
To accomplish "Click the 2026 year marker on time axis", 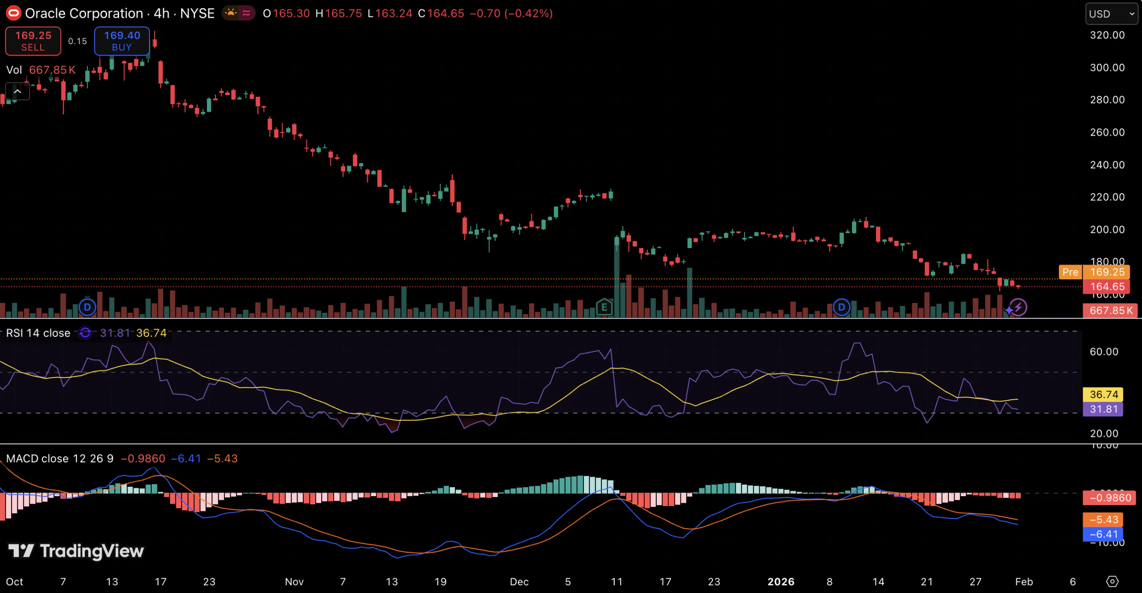I will click(x=781, y=581).
